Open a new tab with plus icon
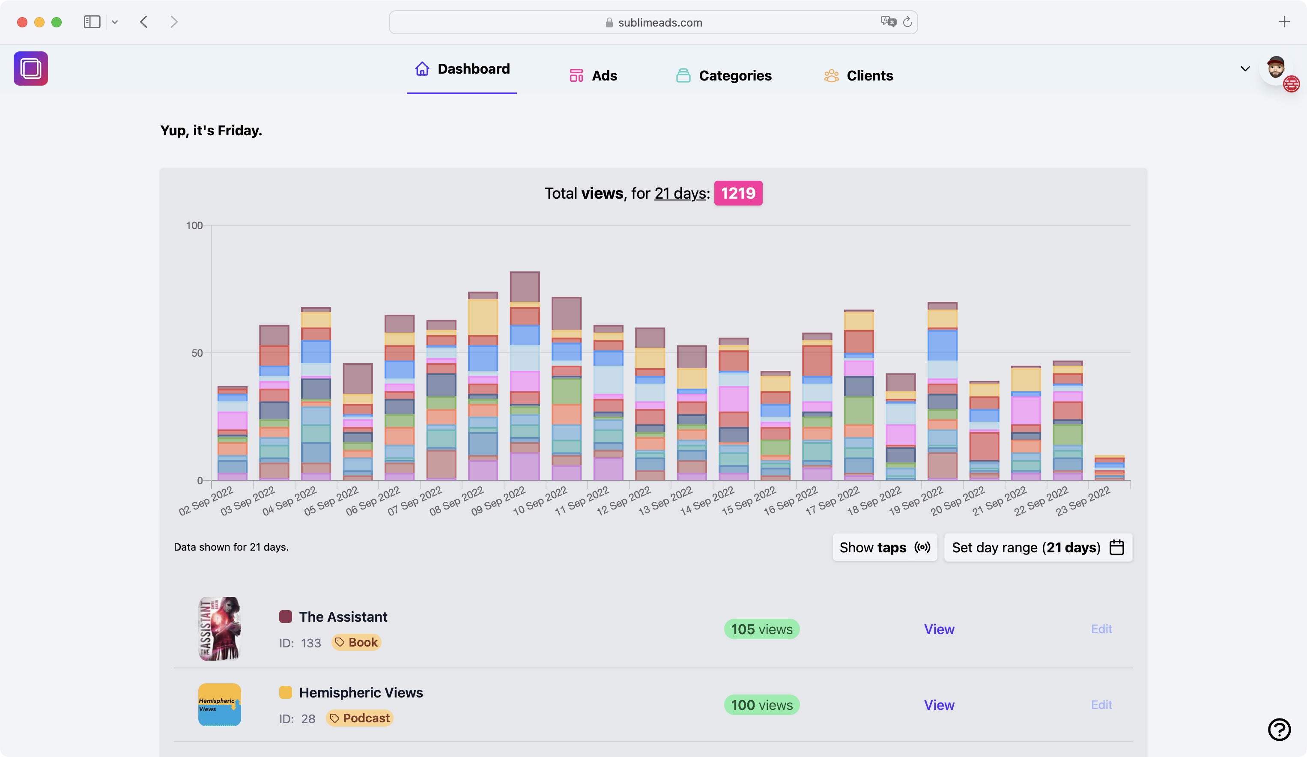 1284,22
